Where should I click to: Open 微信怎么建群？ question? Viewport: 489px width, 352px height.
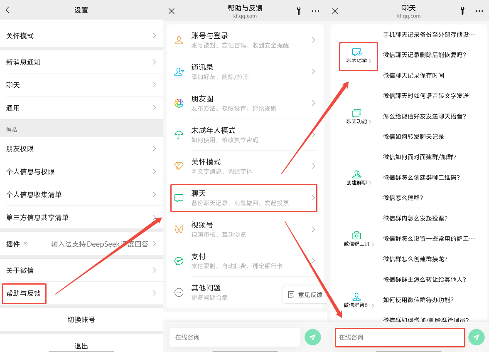click(x=403, y=198)
